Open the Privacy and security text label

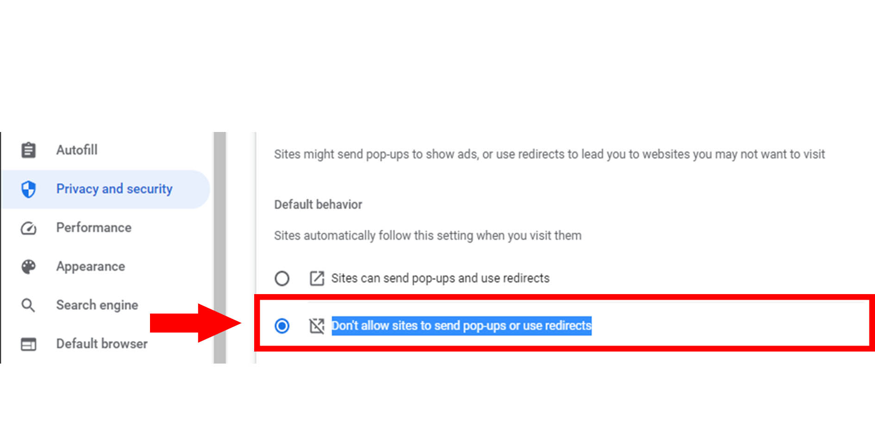[x=114, y=189]
